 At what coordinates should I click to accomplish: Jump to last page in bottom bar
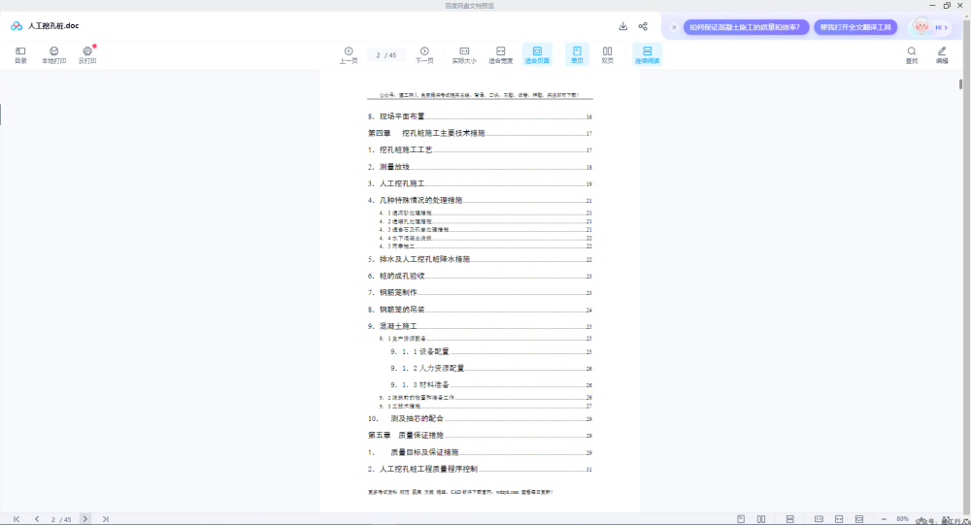(x=105, y=519)
